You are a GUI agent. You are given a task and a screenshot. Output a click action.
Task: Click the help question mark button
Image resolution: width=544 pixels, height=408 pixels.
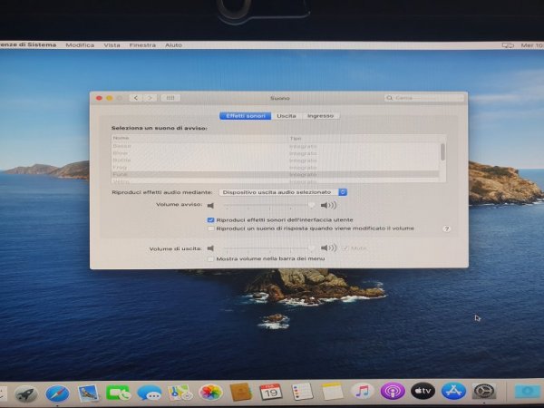pyautogui.click(x=446, y=228)
